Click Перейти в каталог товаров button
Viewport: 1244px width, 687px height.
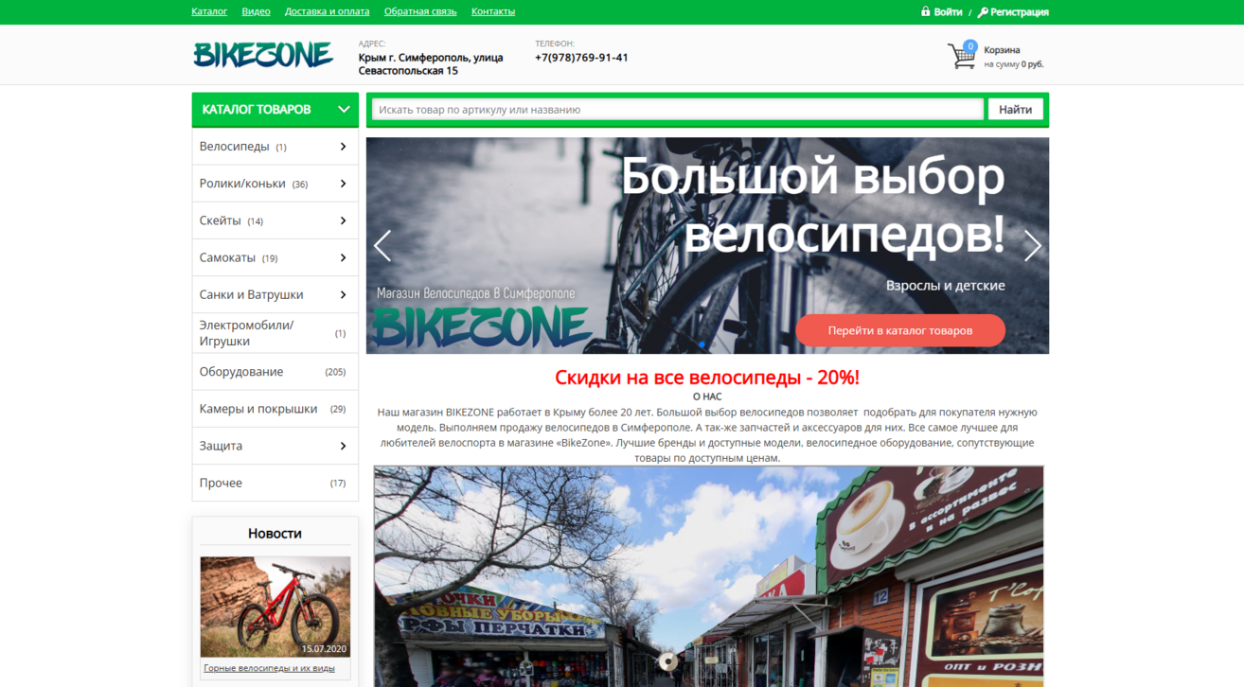tap(900, 330)
